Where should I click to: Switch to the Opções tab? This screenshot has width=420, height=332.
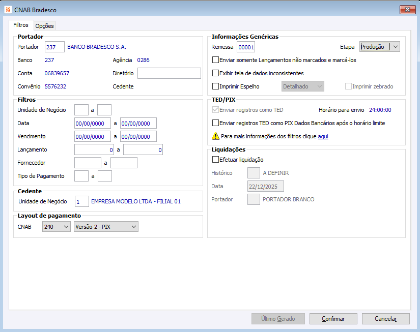pyautogui.click(x=44, y=26)
